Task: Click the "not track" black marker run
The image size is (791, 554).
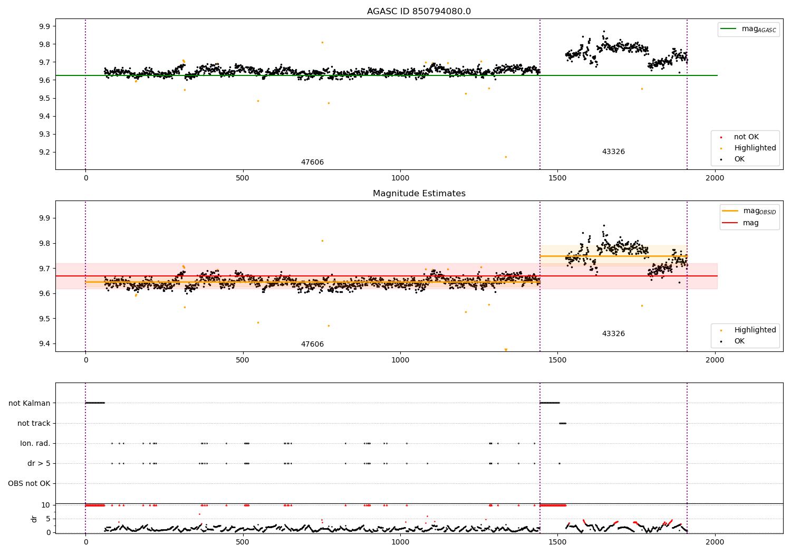Action: [x=563, y=423]
